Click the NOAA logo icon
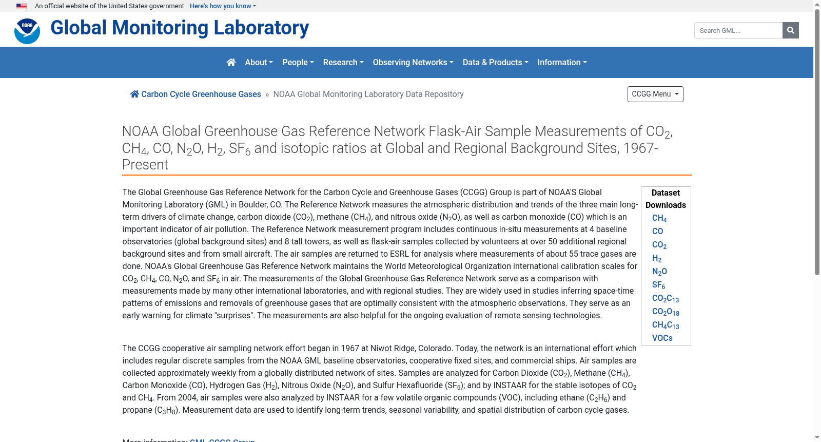 tap(27, 31)
